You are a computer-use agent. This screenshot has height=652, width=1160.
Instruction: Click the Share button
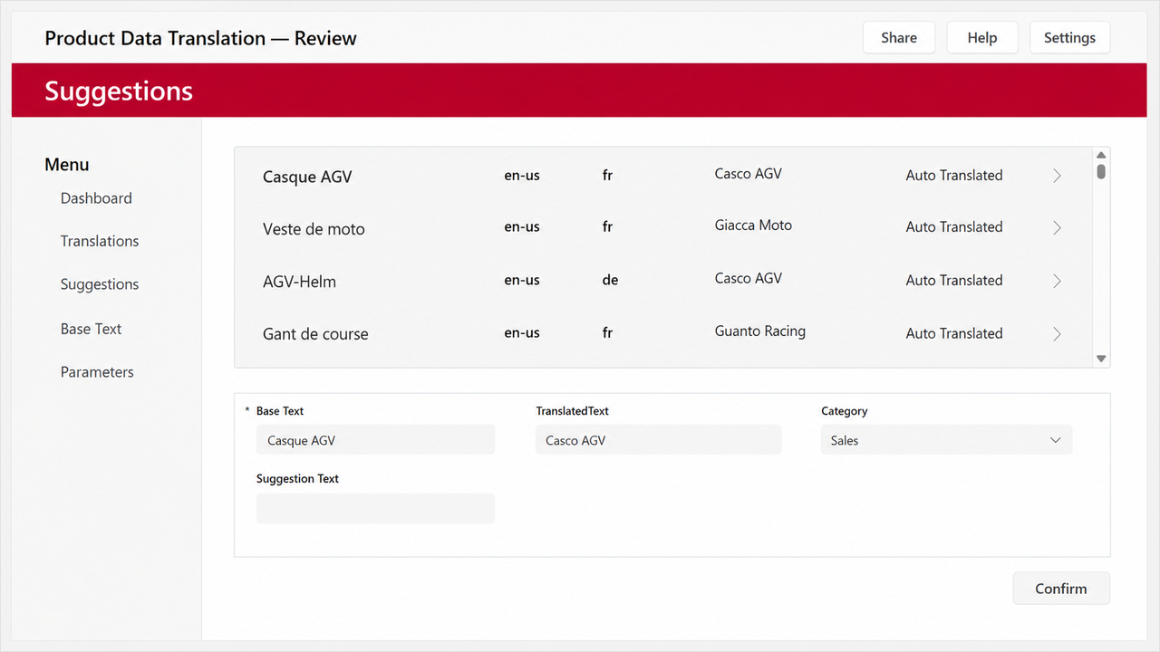tap(899, 38)
